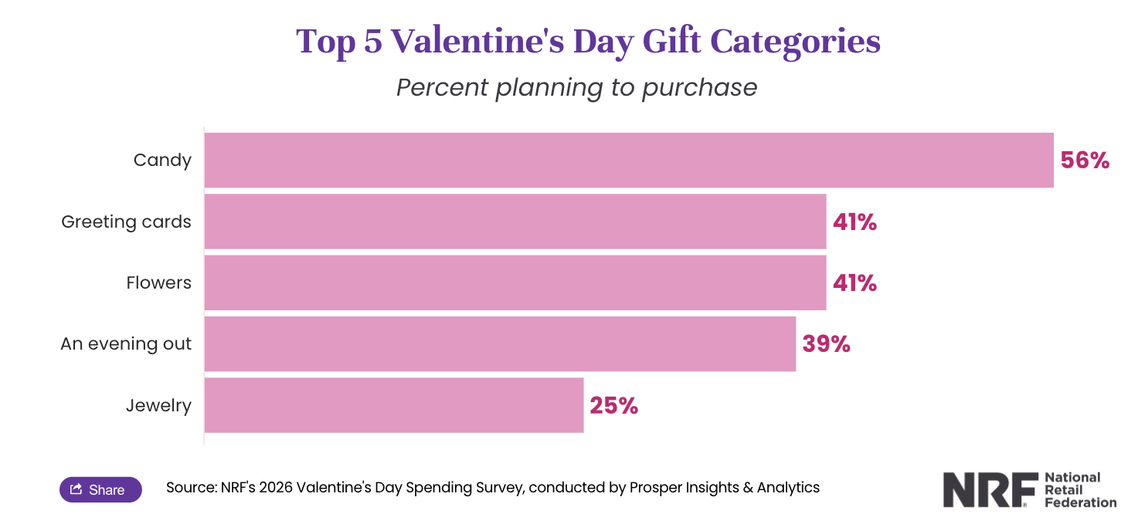The image size is (1145, 531).
Task: Click the 56% value label
Action: click(x=1084, y=161)
